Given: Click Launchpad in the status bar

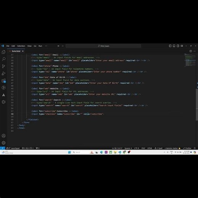Looking at the screenshot, I should (x=13, y=148).
